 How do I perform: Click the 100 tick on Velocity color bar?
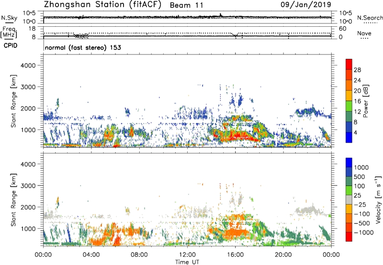pyautogui.click(x=360, y=186)
